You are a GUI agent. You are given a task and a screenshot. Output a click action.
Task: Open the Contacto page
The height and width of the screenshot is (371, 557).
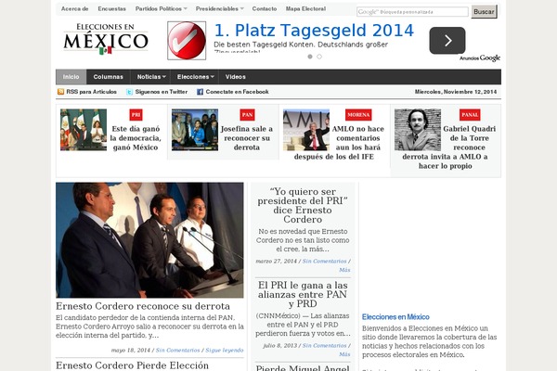coord(265,9)
